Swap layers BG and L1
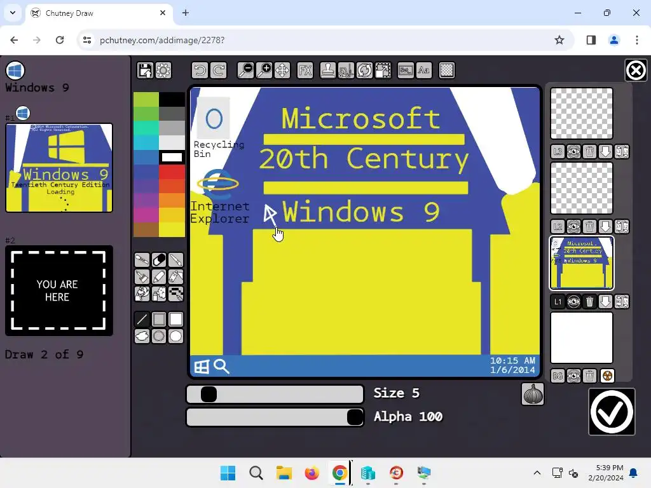 coord(622,302)
